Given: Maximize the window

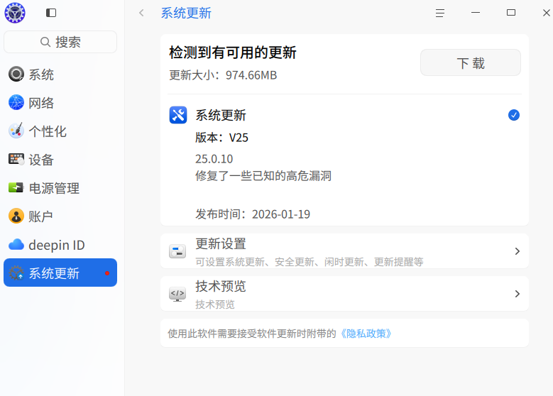Looking at the screenshot, I should point(510,13).
